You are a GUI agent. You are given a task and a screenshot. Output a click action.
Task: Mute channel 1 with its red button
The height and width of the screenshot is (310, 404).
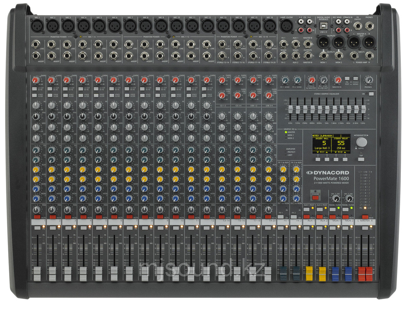pyautogui.click(x=37, y=217)
